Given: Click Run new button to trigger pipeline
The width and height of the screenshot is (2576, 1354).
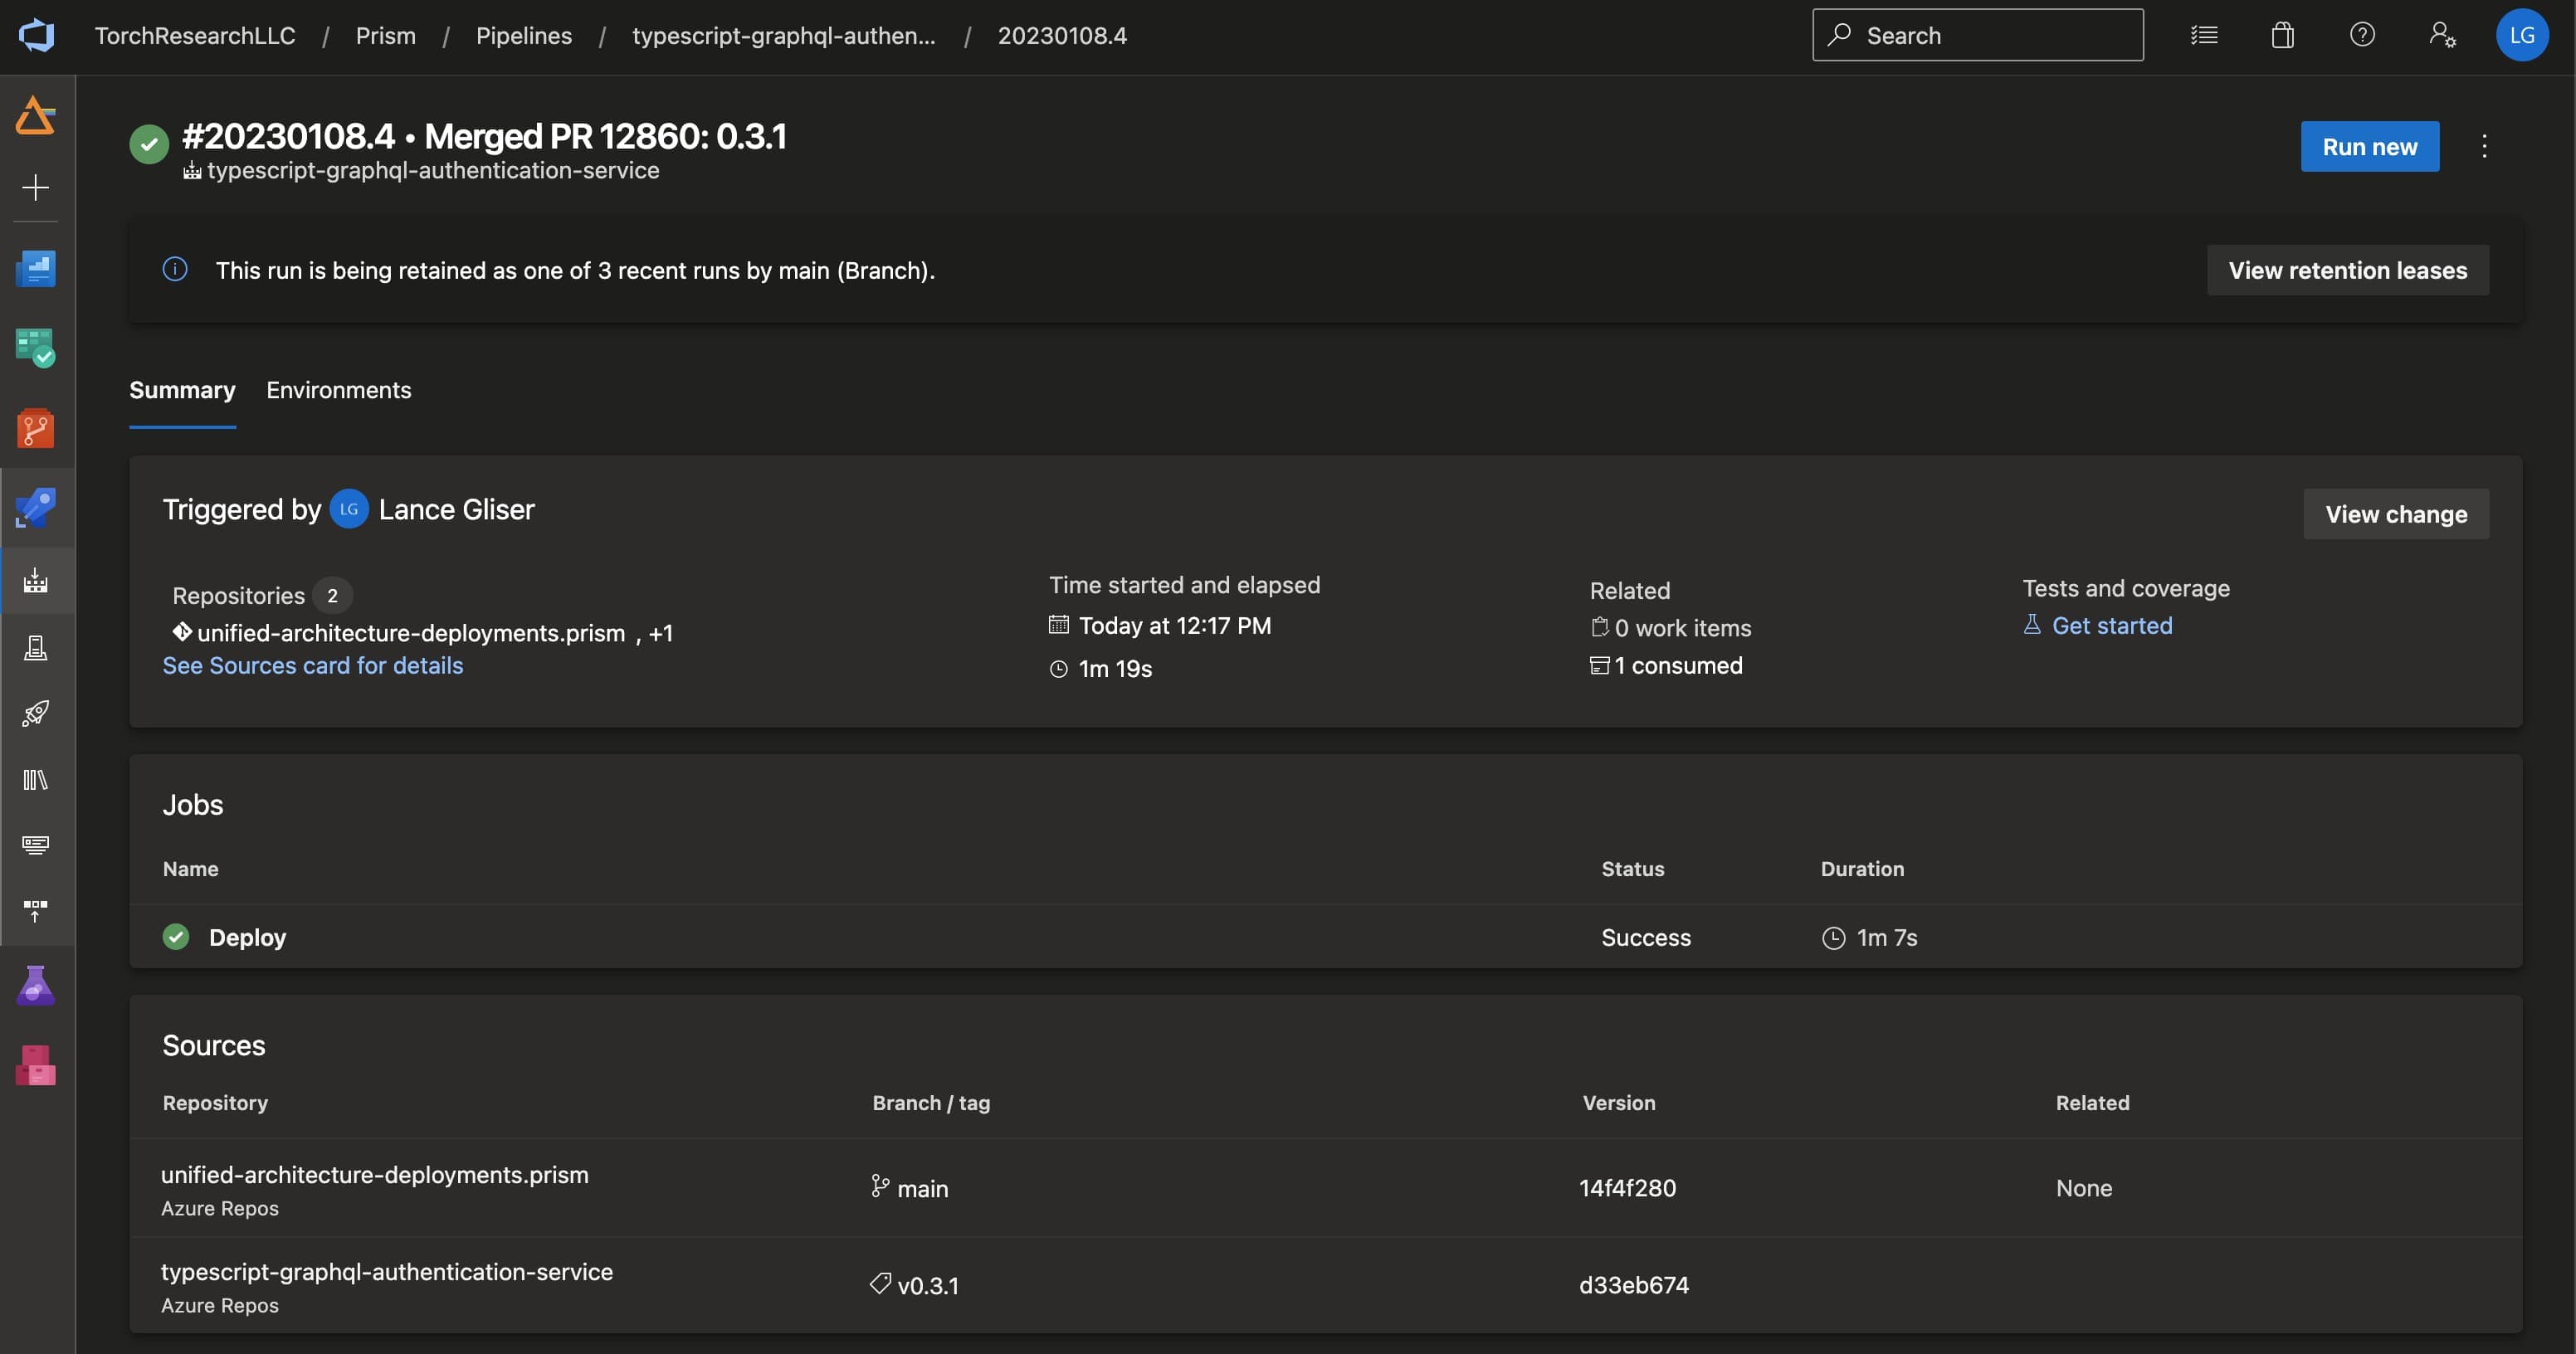Looking at the screenshot, I should tap(2370, 144).
